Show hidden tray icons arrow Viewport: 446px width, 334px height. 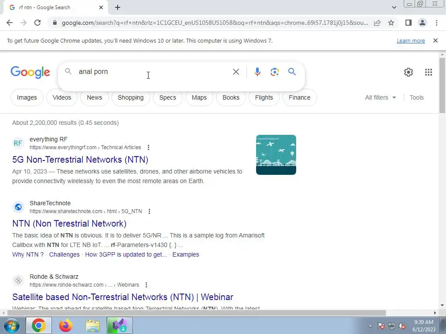pos(370,326)
